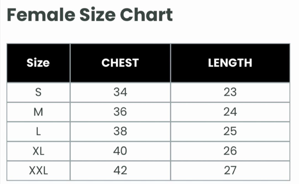Click the XXL size cell
The height and width of the screenshot is (184, 299).
tap(38, 170)
